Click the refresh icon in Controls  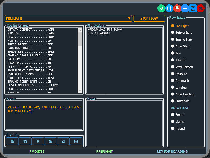pyautogui.click(x=76, y=142)
